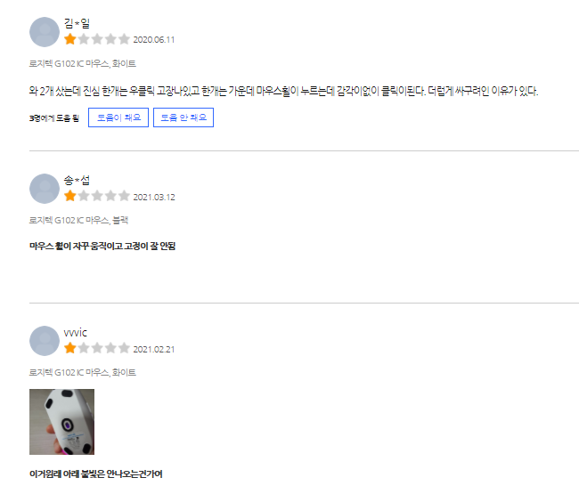This screenshot has width=579, height=494.
Task: Click the orange star on vwic's rating
Action: (x=69, y=347)
